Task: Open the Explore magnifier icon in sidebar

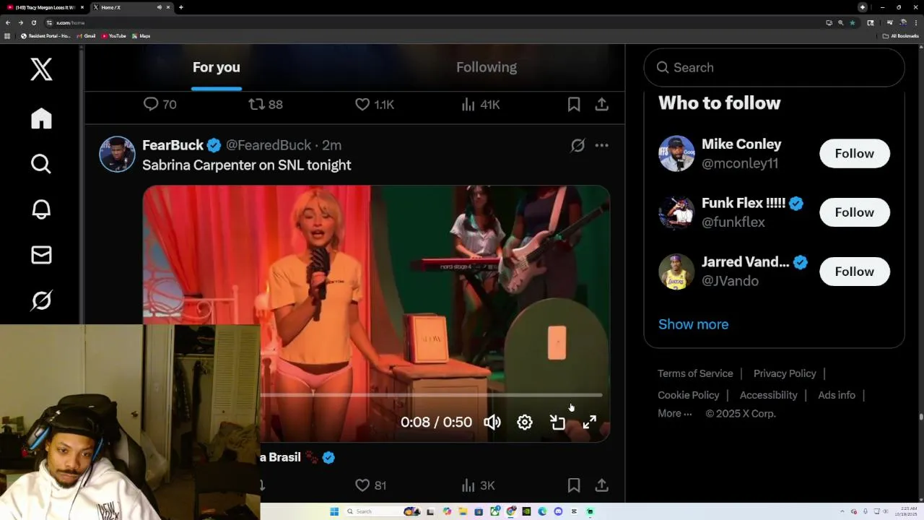Action: click(41, 164)
